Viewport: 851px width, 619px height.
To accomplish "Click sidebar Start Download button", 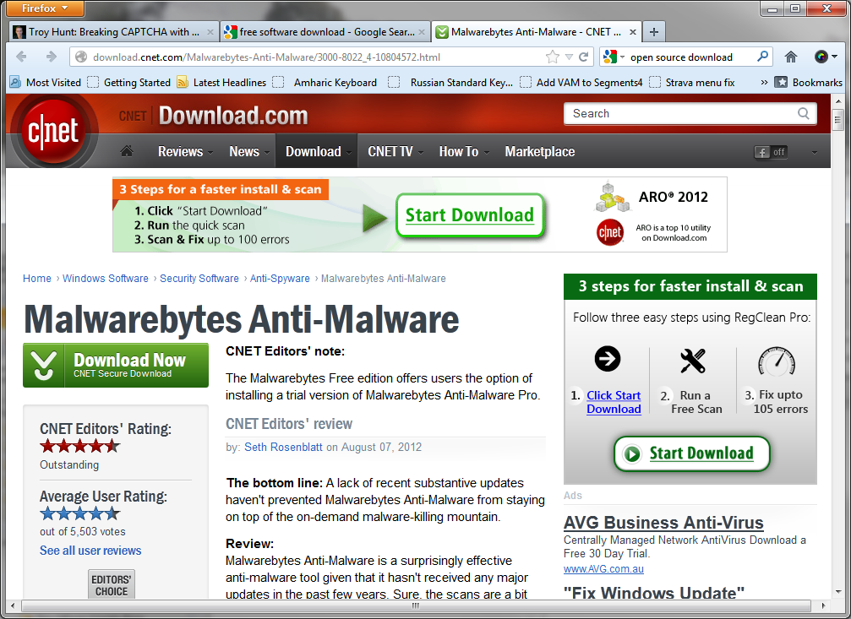I will (692, 453).
